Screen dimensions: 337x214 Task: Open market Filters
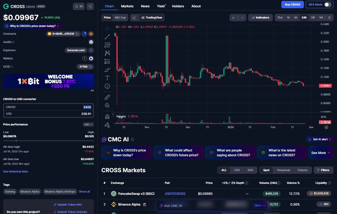pos(324,170)
